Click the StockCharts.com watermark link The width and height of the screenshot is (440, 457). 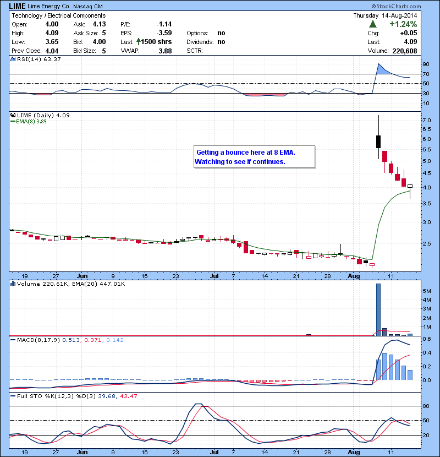396,6
